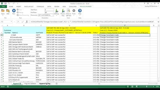Open the VIEW ribbon tab
160x90 pixels.
point(64,6)
